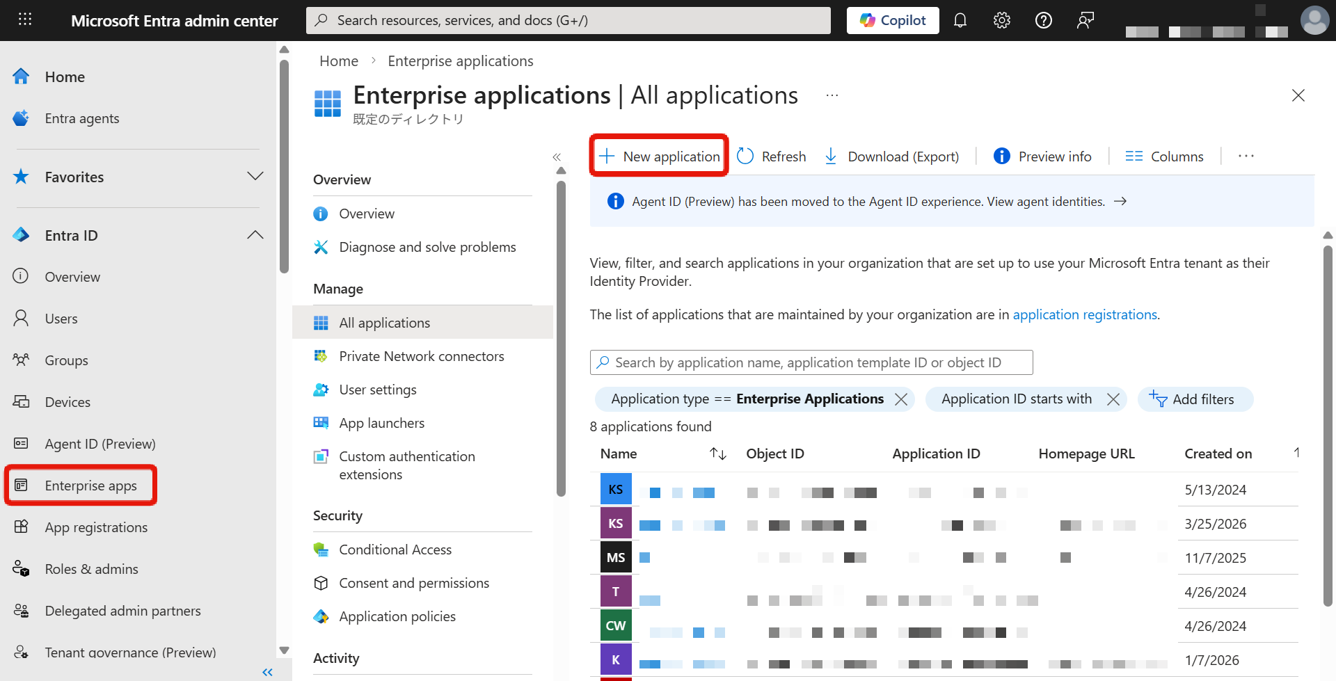
Task: Sort the list by Name column arrows
Action: 718,454
